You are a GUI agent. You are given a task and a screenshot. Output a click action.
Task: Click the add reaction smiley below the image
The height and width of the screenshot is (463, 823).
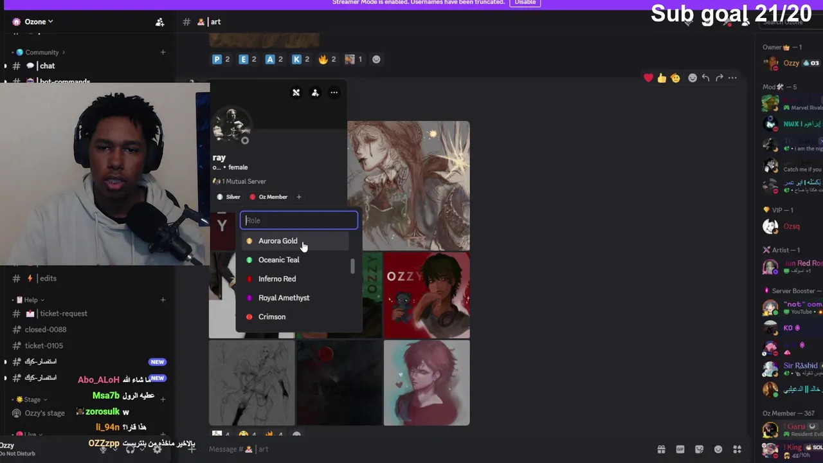point(376,59)
